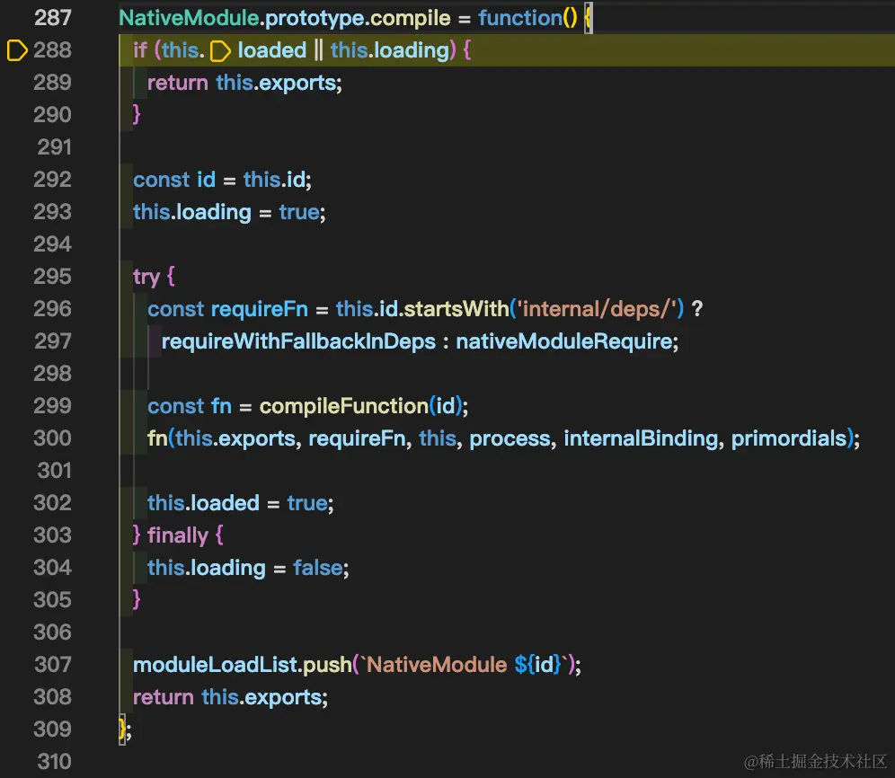
Task: Click 'compile' in prototype.compile
Action: click(411, 18)
